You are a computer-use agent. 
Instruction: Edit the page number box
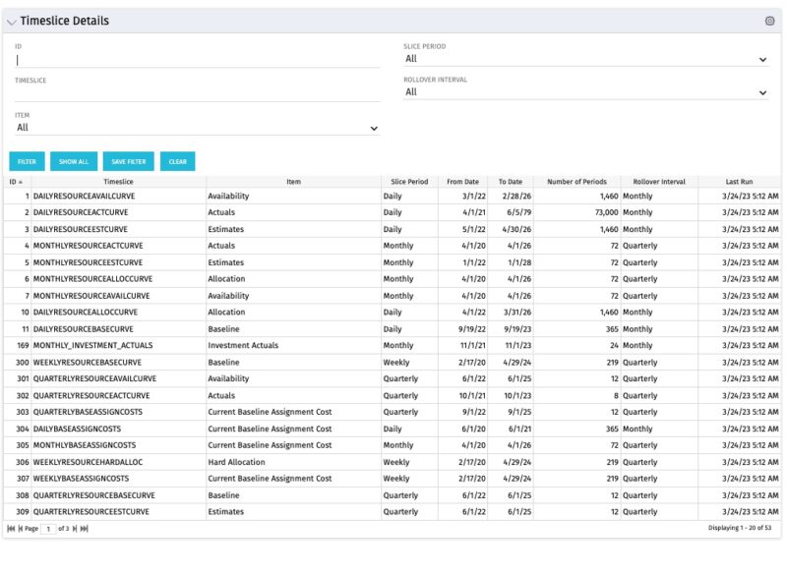click(48, 529)
